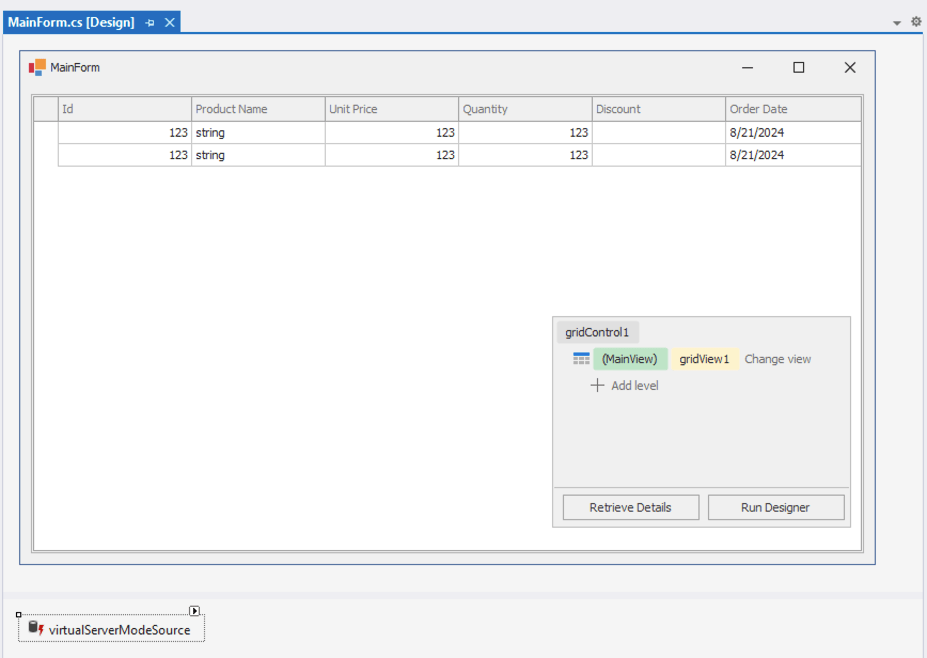
Task: Select gridView1 in the grid designer panel
Action: tap(704, 358)
